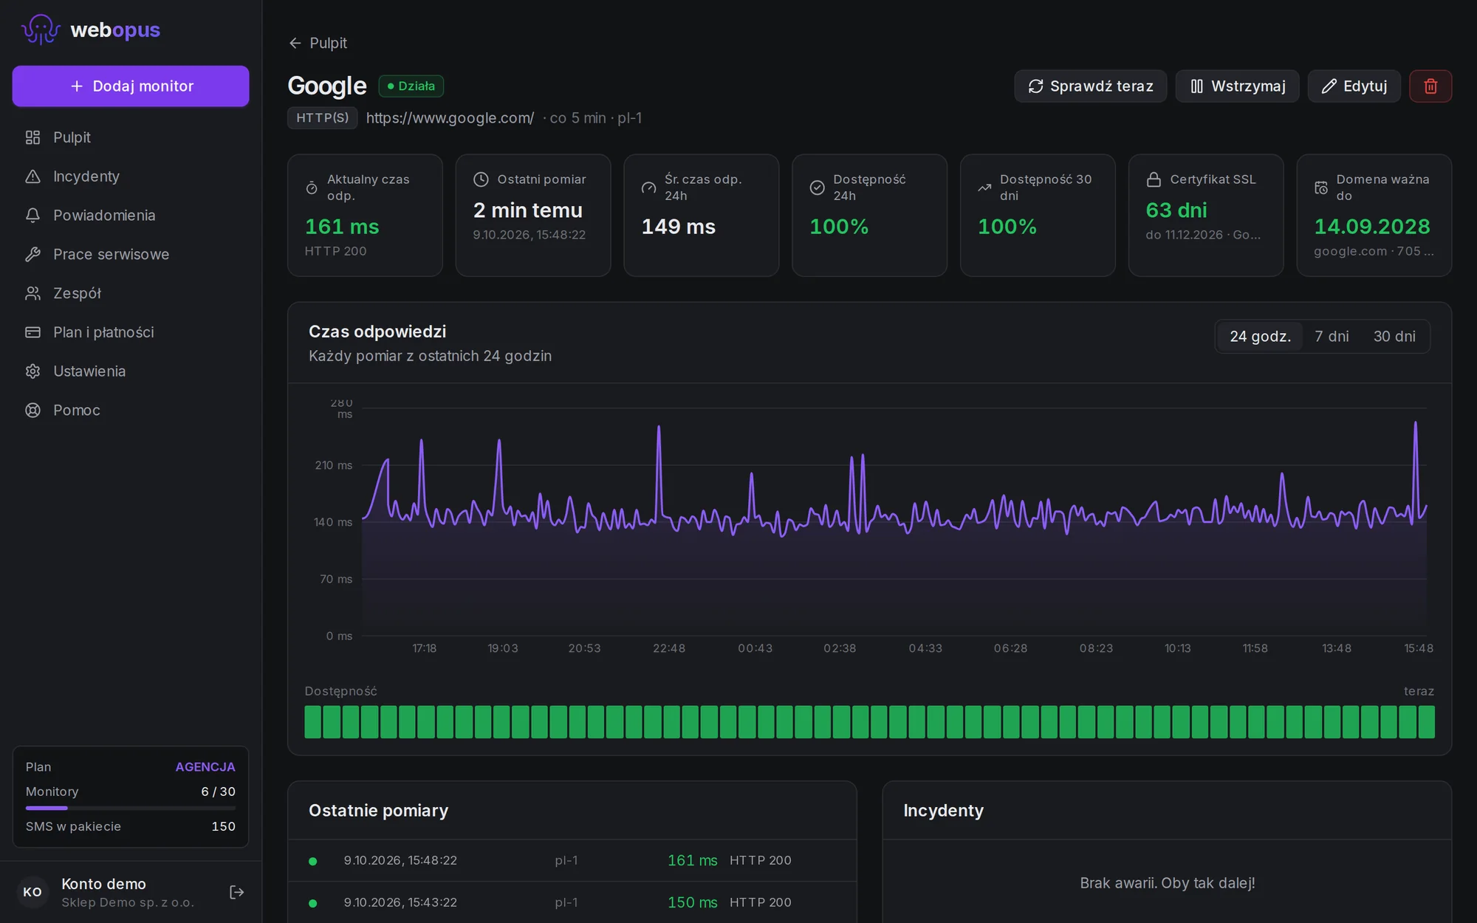Viewport: 1477px width, 923px height.
Task: Click the check-circle icon in Dostępność 24h
Action: pyautogui.click(x=817, y=188)
